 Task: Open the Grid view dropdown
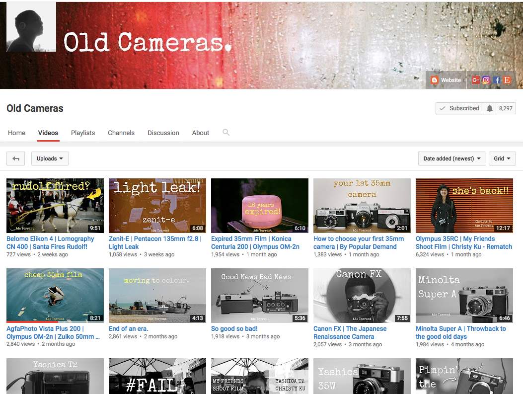(x=502, y=158)
